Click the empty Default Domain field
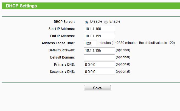The image size is (180, 111). [x=99, y=57]
